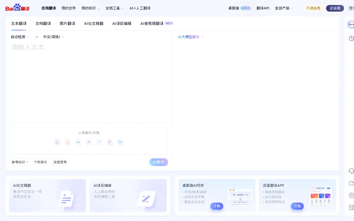Open the history panel clock icon

(351, 38)
